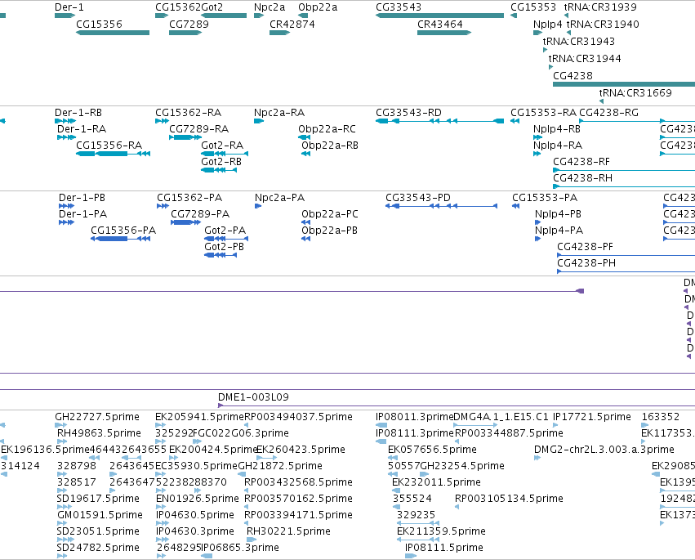Viewport: 695px width, 560px height.
Task: Select the CG15362 gene glyph
Action: (162, 16)
